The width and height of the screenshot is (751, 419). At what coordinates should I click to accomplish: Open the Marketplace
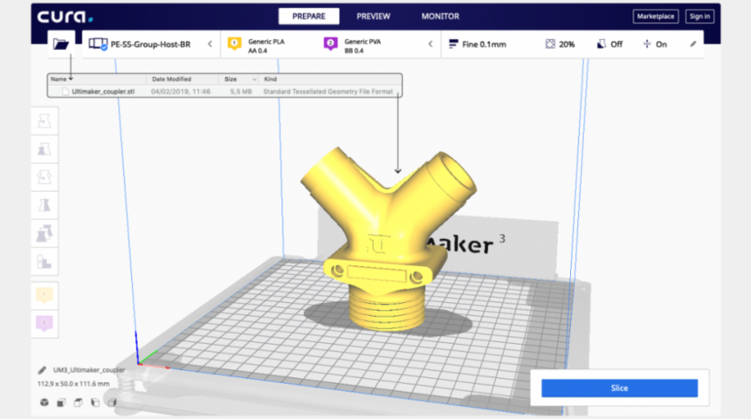(x=655, y=17)
